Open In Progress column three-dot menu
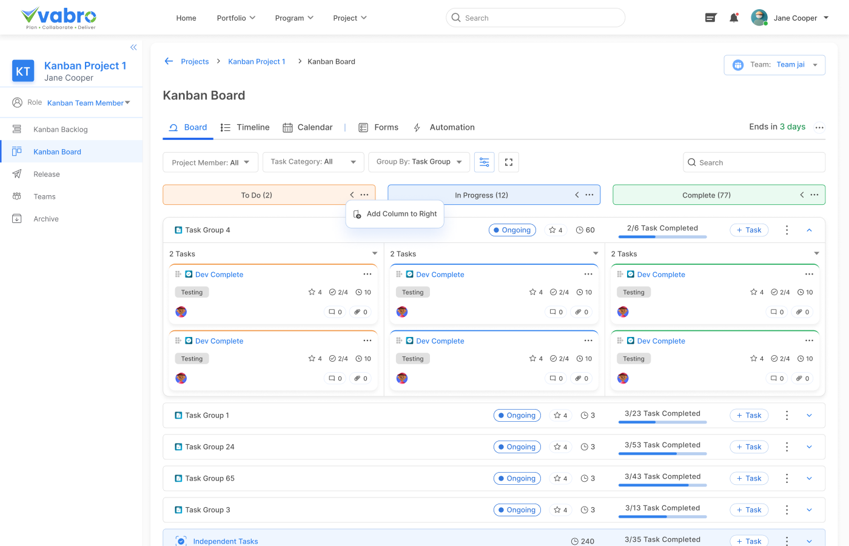The width and height of the screenshot is (849, 546). 589,195
